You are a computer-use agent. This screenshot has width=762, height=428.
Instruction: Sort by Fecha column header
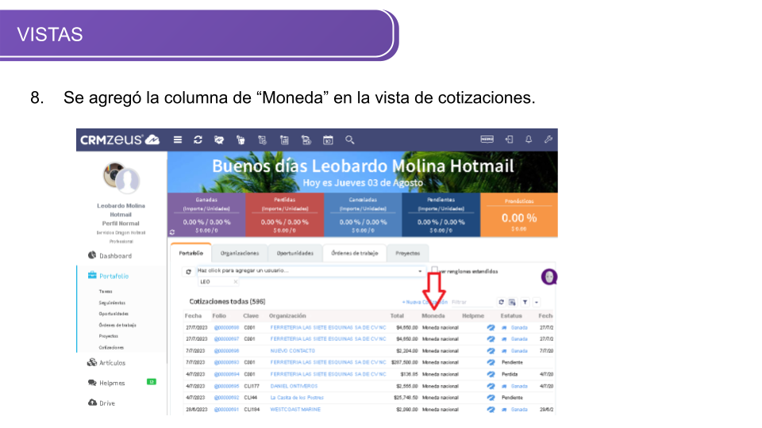click(193, 315)
